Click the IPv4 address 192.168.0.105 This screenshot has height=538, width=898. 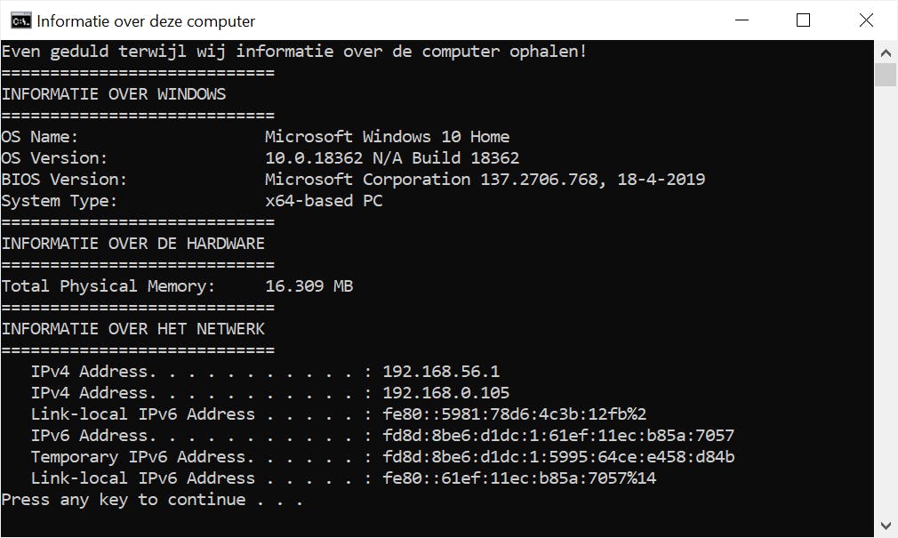[x=445, y=393]
